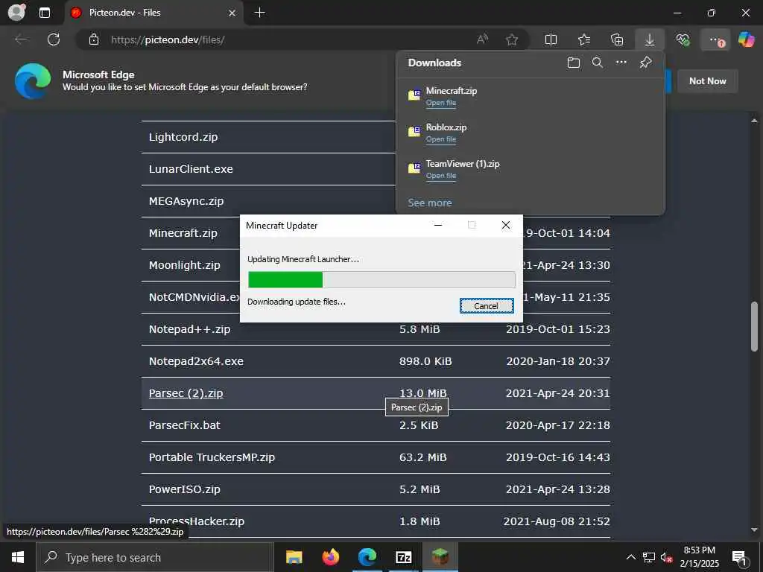763x572 pixels.
Task: Open Parsec (2).zip file link
Action: (186, 393)
